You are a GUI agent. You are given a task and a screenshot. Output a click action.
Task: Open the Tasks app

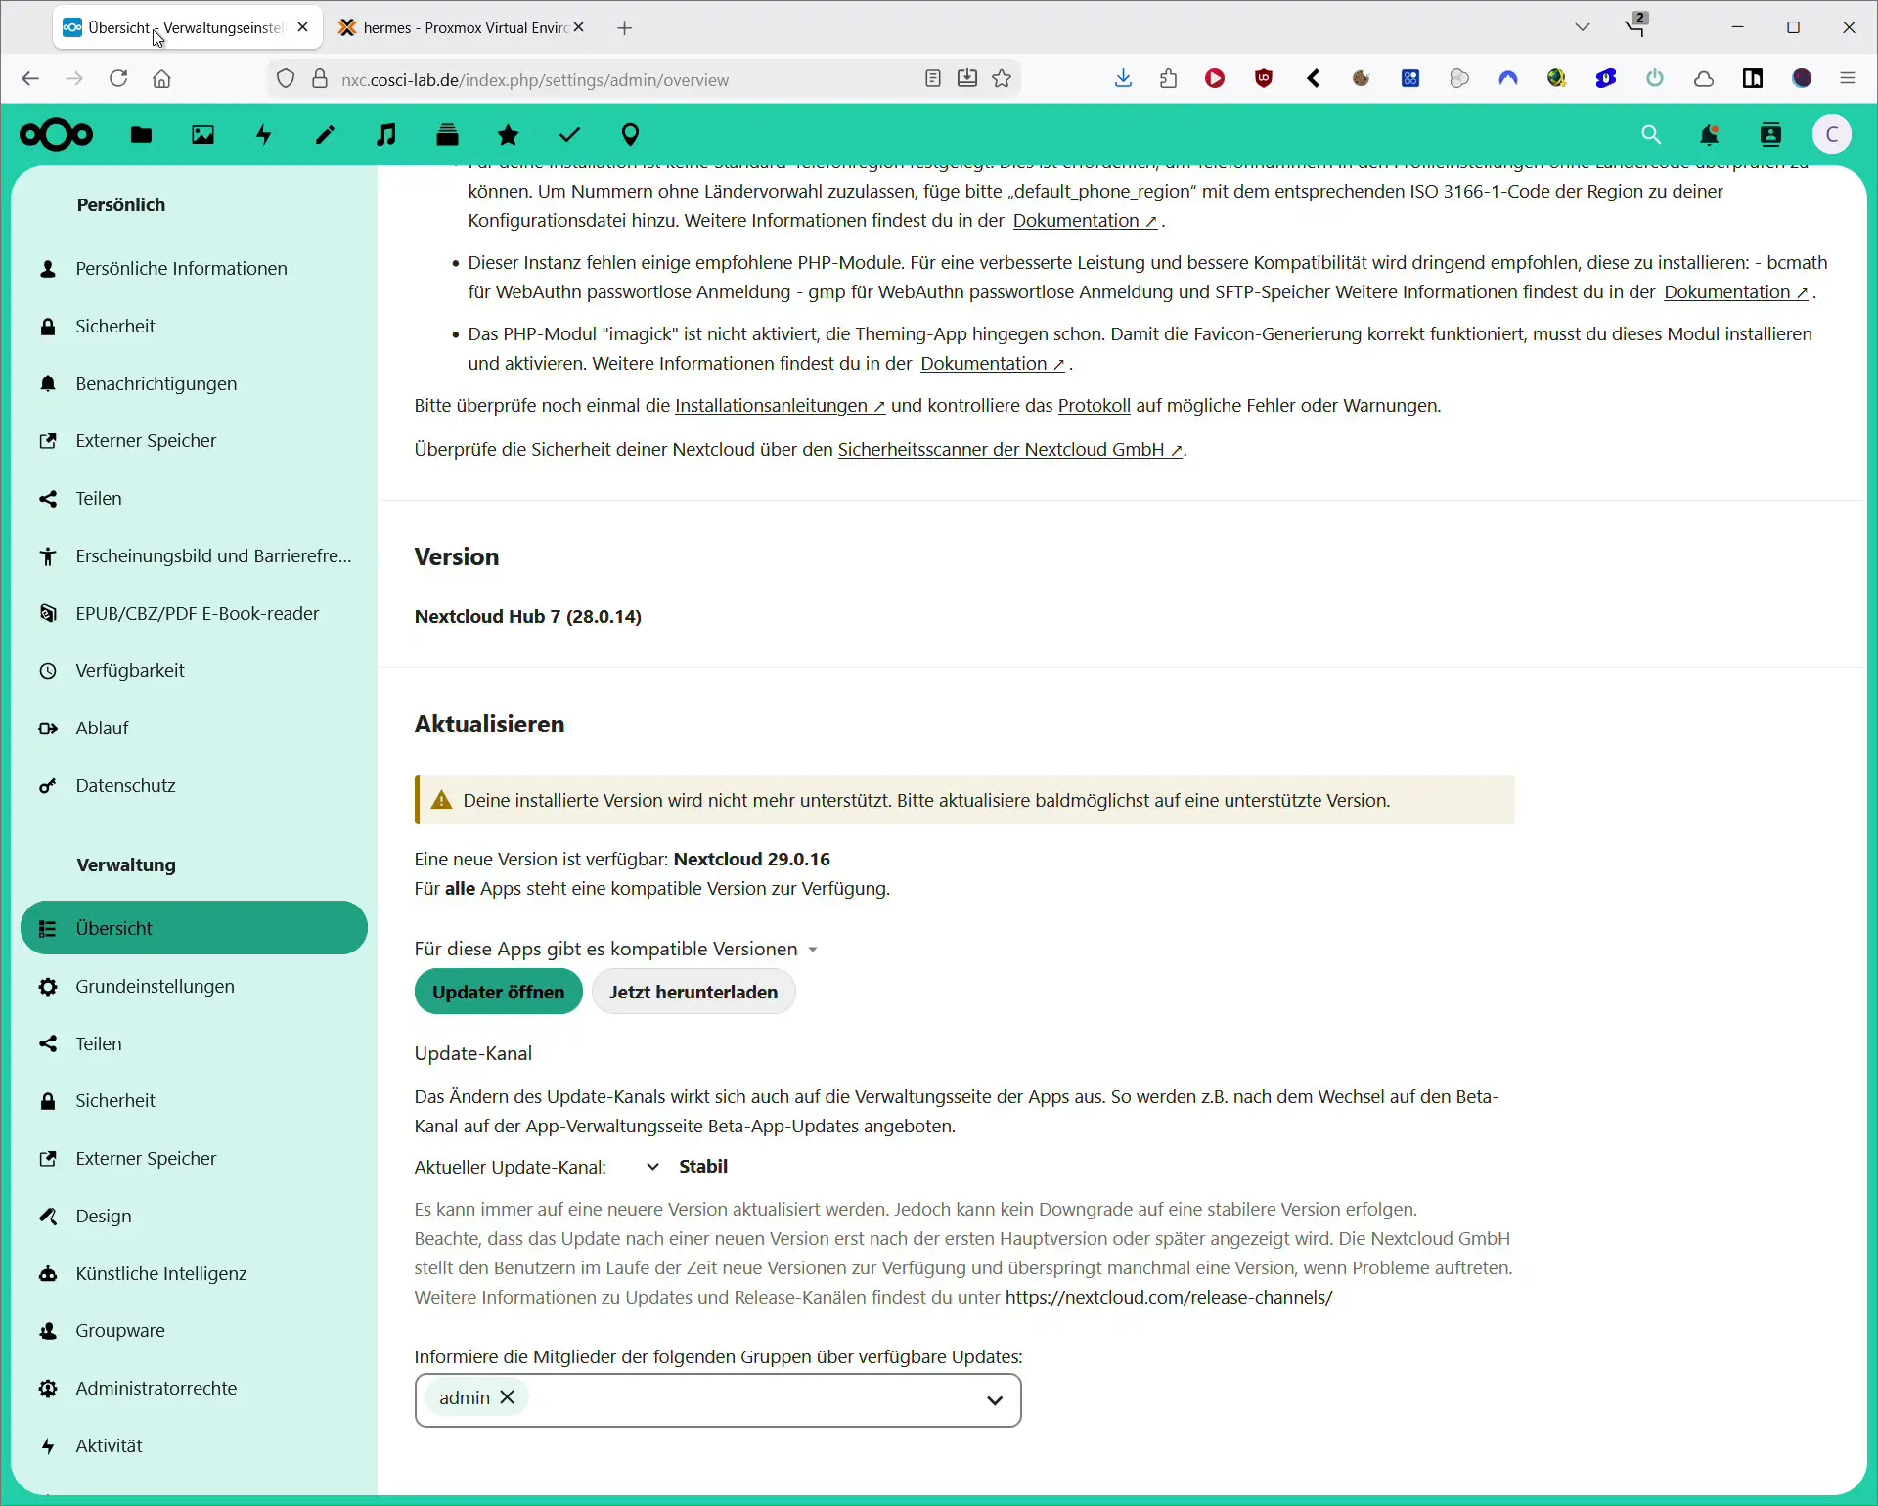tap(570, 134)
